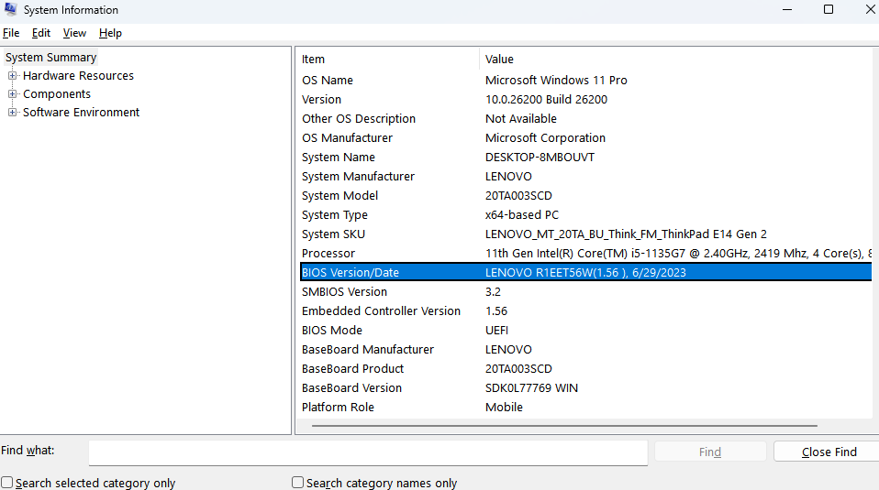Open the File menu
Screen dimensions: 879x490
pyautogui.click(x=11, y=33)
